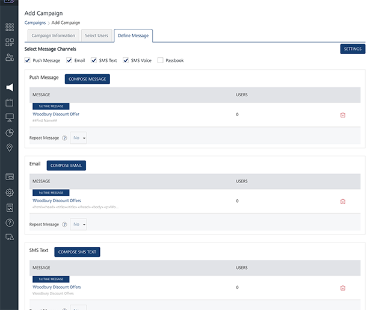
Task: Open Email Repeat Message dropdown
Action: pyautogui.click(x=79, y=225)
